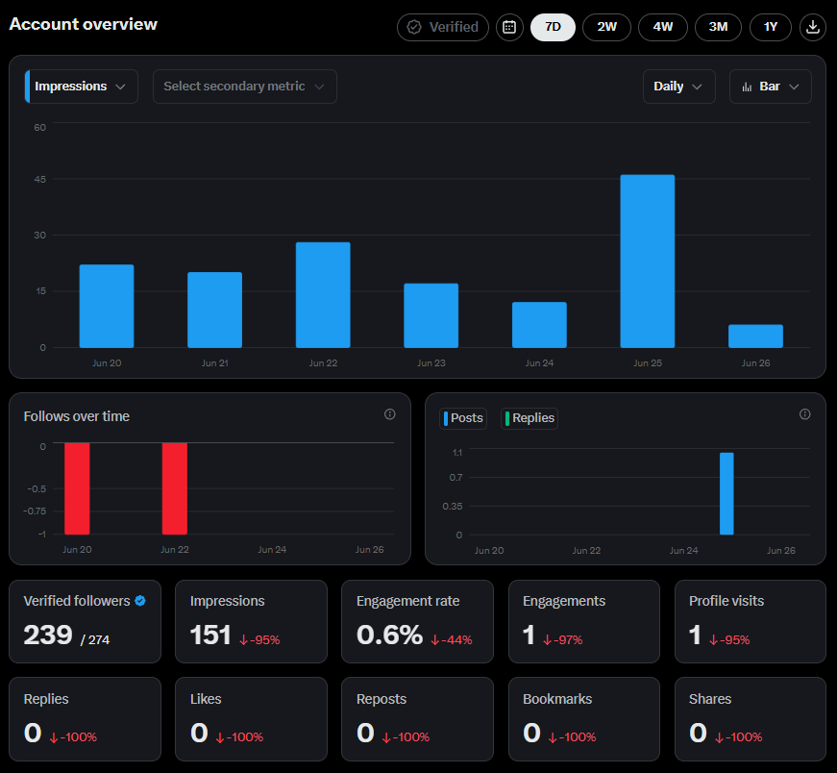Click the Jun 24 impressions bar
The image size is (837, 773).
539,325
